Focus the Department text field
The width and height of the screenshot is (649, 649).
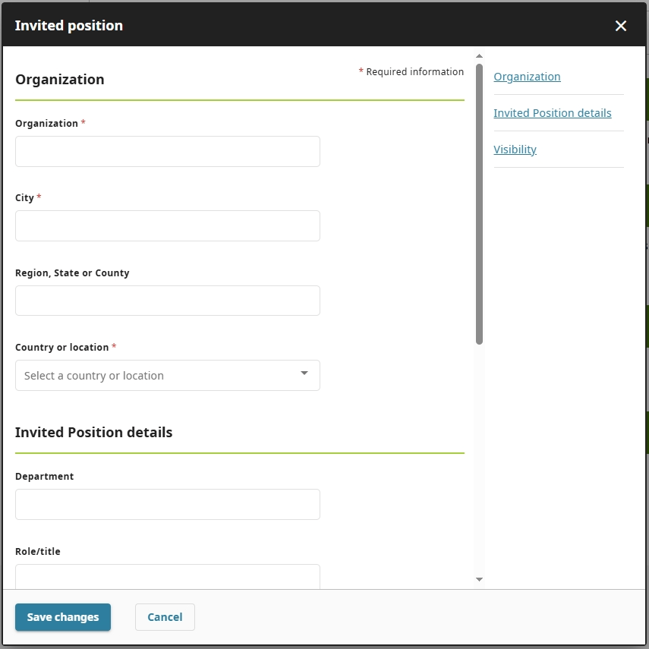pos(167,505)
